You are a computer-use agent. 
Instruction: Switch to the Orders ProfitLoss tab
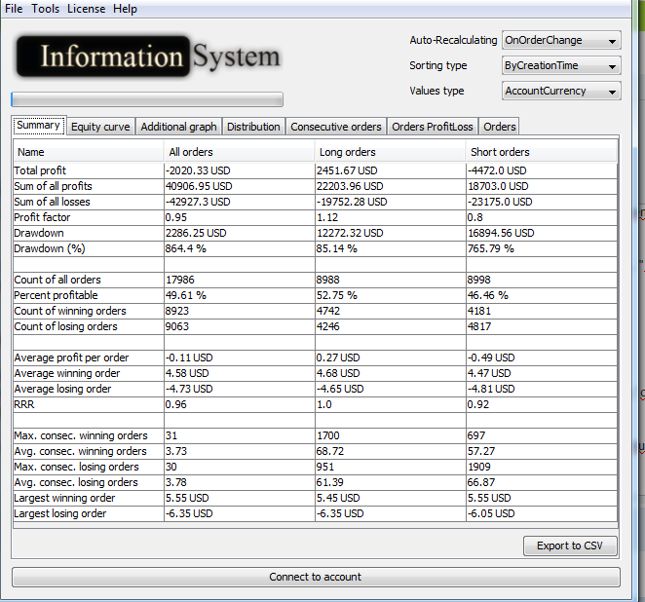[432, 127]
